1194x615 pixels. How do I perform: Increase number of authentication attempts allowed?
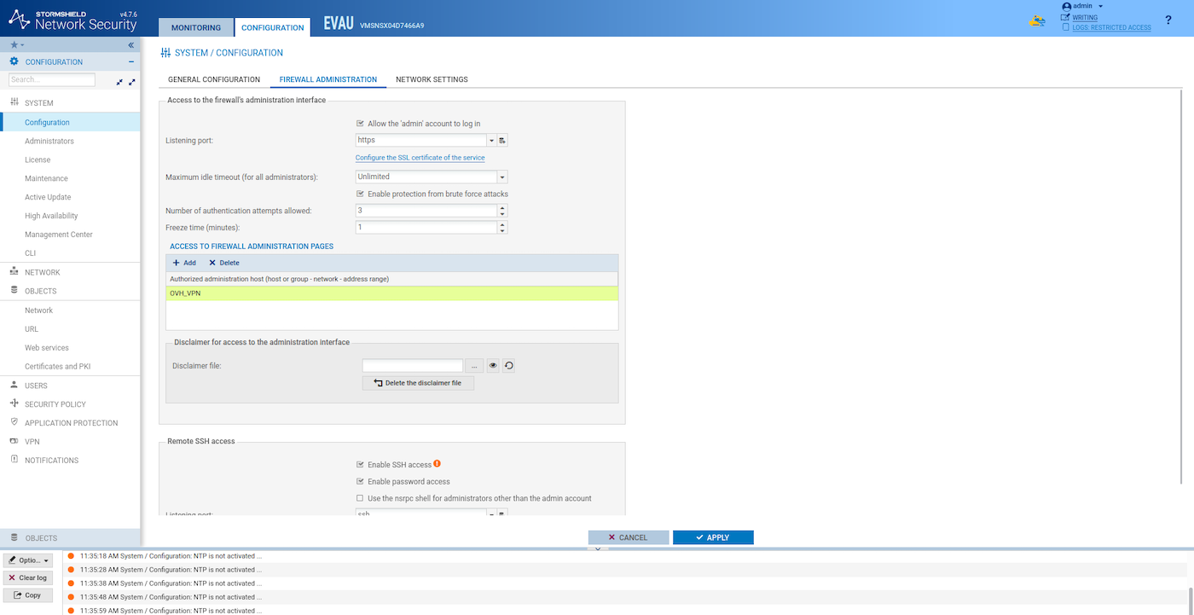click(x=502, y=207)
